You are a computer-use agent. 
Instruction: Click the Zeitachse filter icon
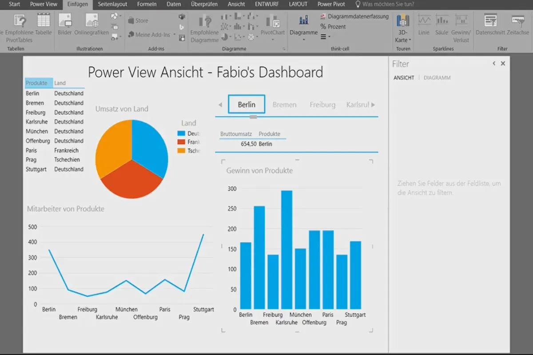pos(518,20)
